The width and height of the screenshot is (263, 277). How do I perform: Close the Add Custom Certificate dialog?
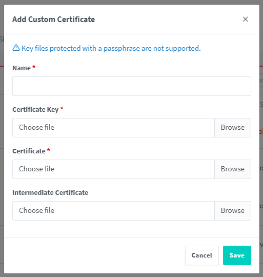pos(246,19)
